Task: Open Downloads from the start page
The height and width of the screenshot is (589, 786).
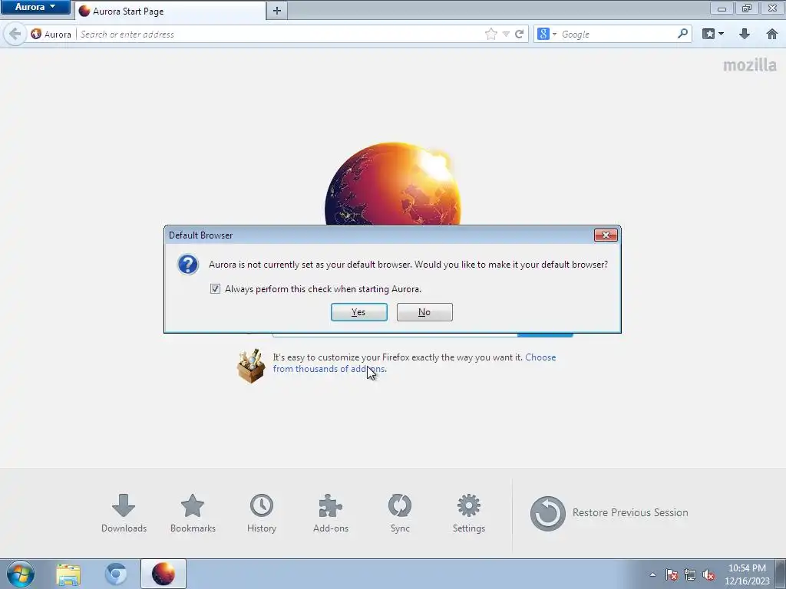Action: click(124, 513)
